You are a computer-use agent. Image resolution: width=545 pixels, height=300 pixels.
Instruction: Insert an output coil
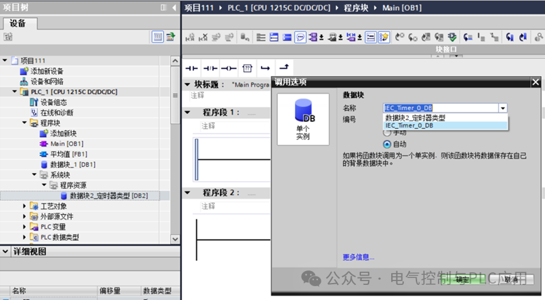[x=229, y=69]
